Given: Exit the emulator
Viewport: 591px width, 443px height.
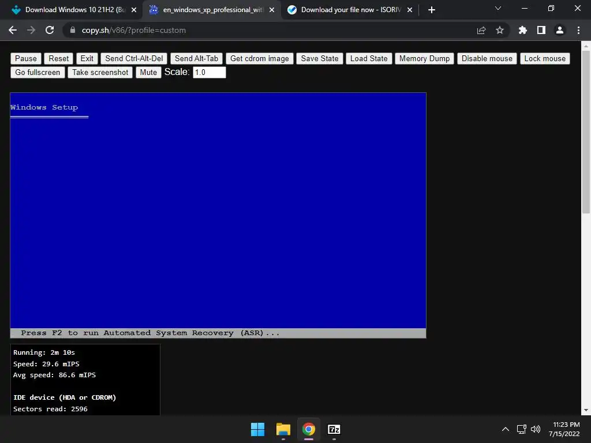Looking at the screenshot, I should (x=87, y=58).
